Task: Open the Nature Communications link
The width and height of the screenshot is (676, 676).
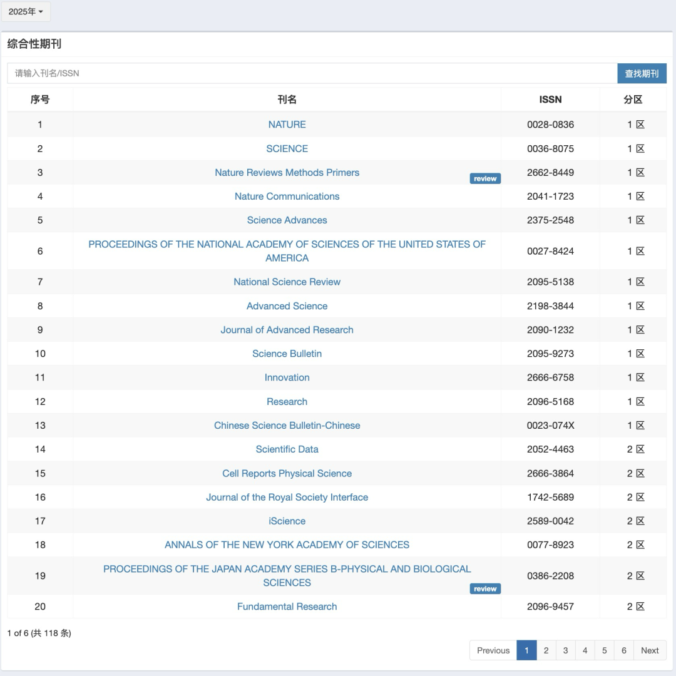Action: [287, 196]
